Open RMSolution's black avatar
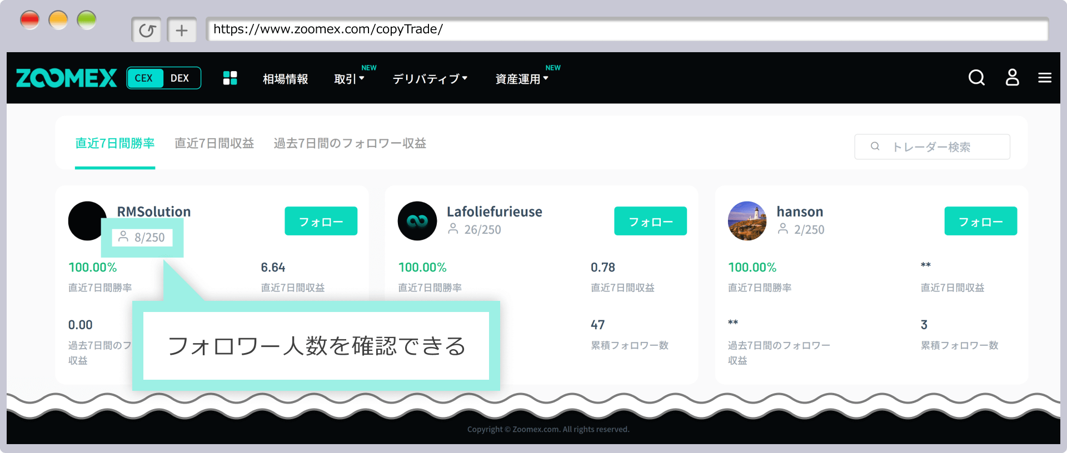Image resolution: width=1067 pixels, height=453 pixels. pyautogui.click(x=87, y=220)
